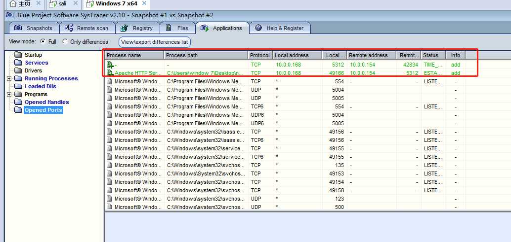Image resolution: width=511 pixels, height=242 pixels.
Task: Switch to the Files tab
Action: pos(177,28)
